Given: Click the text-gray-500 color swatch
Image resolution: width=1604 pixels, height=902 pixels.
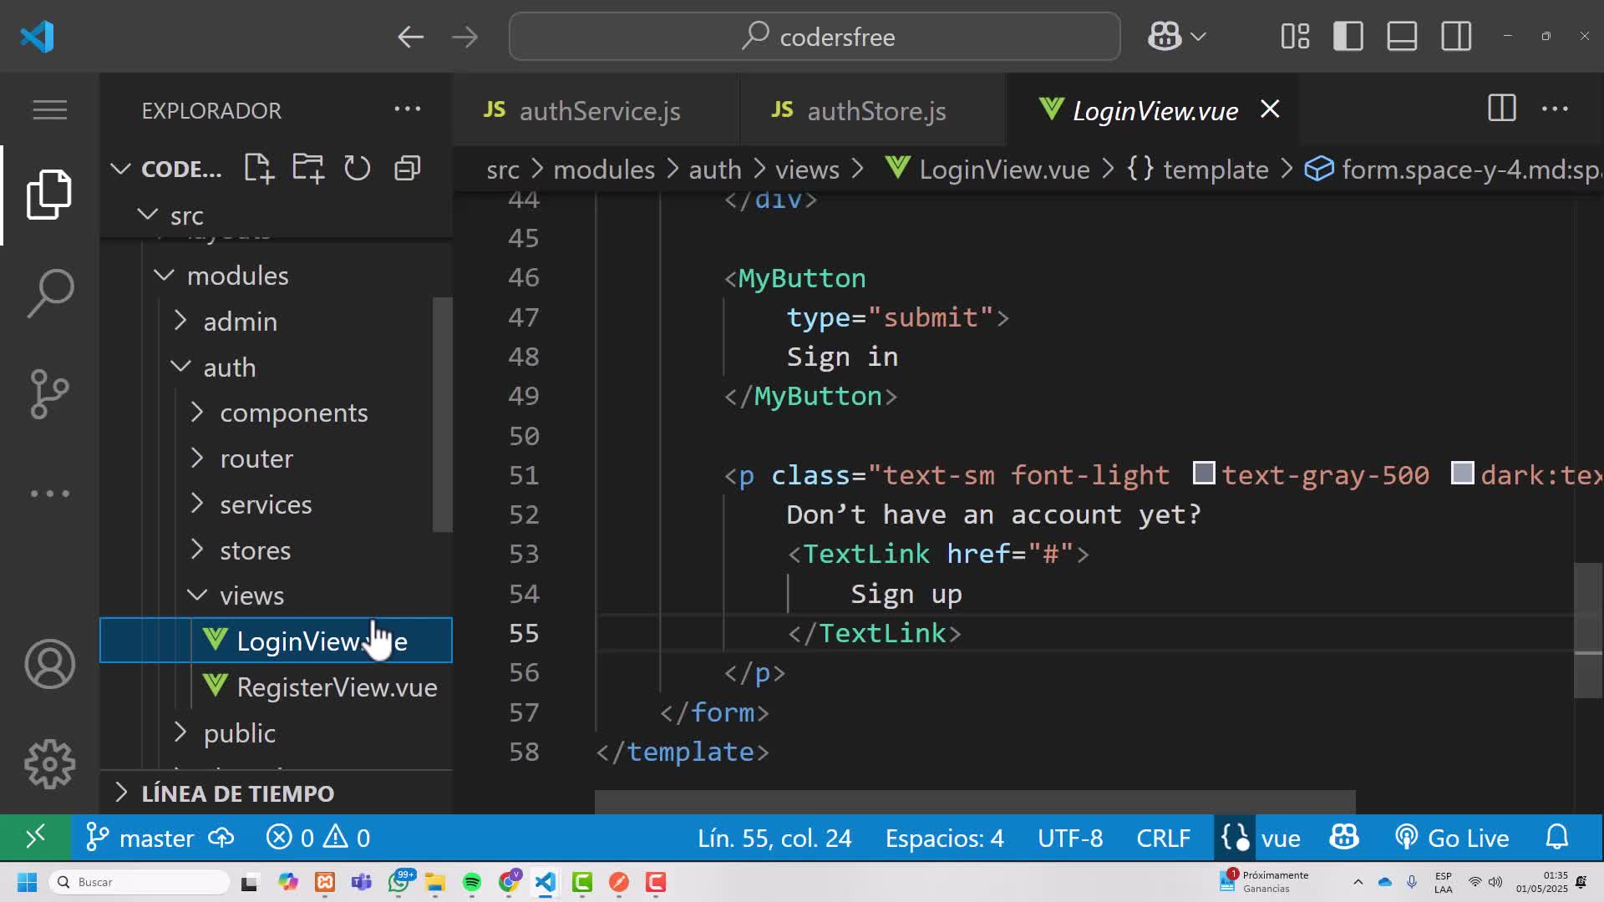Looking at the screenshot, I should [1203, 473].
